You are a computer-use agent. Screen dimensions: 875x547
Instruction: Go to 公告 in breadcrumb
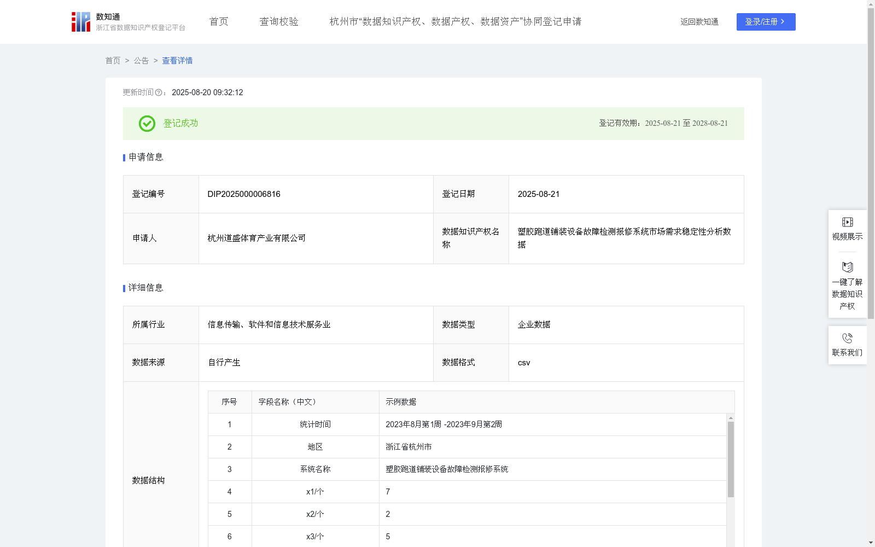[x=141, y=61]
